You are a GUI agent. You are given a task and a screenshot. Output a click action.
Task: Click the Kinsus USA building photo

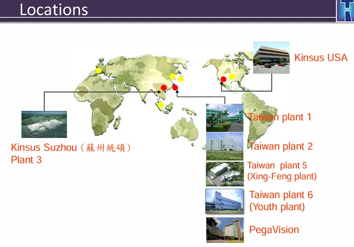[x=271, y=57]
